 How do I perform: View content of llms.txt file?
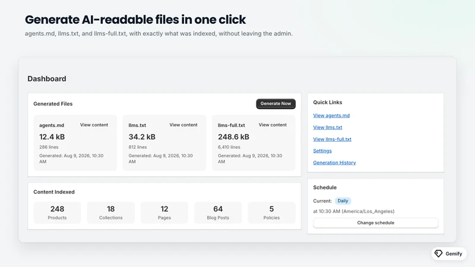183,125
